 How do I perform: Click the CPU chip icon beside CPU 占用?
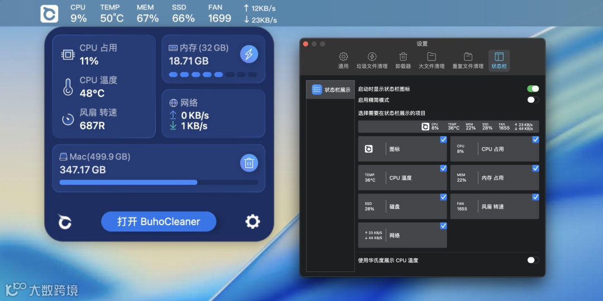[x=68, y=55]
